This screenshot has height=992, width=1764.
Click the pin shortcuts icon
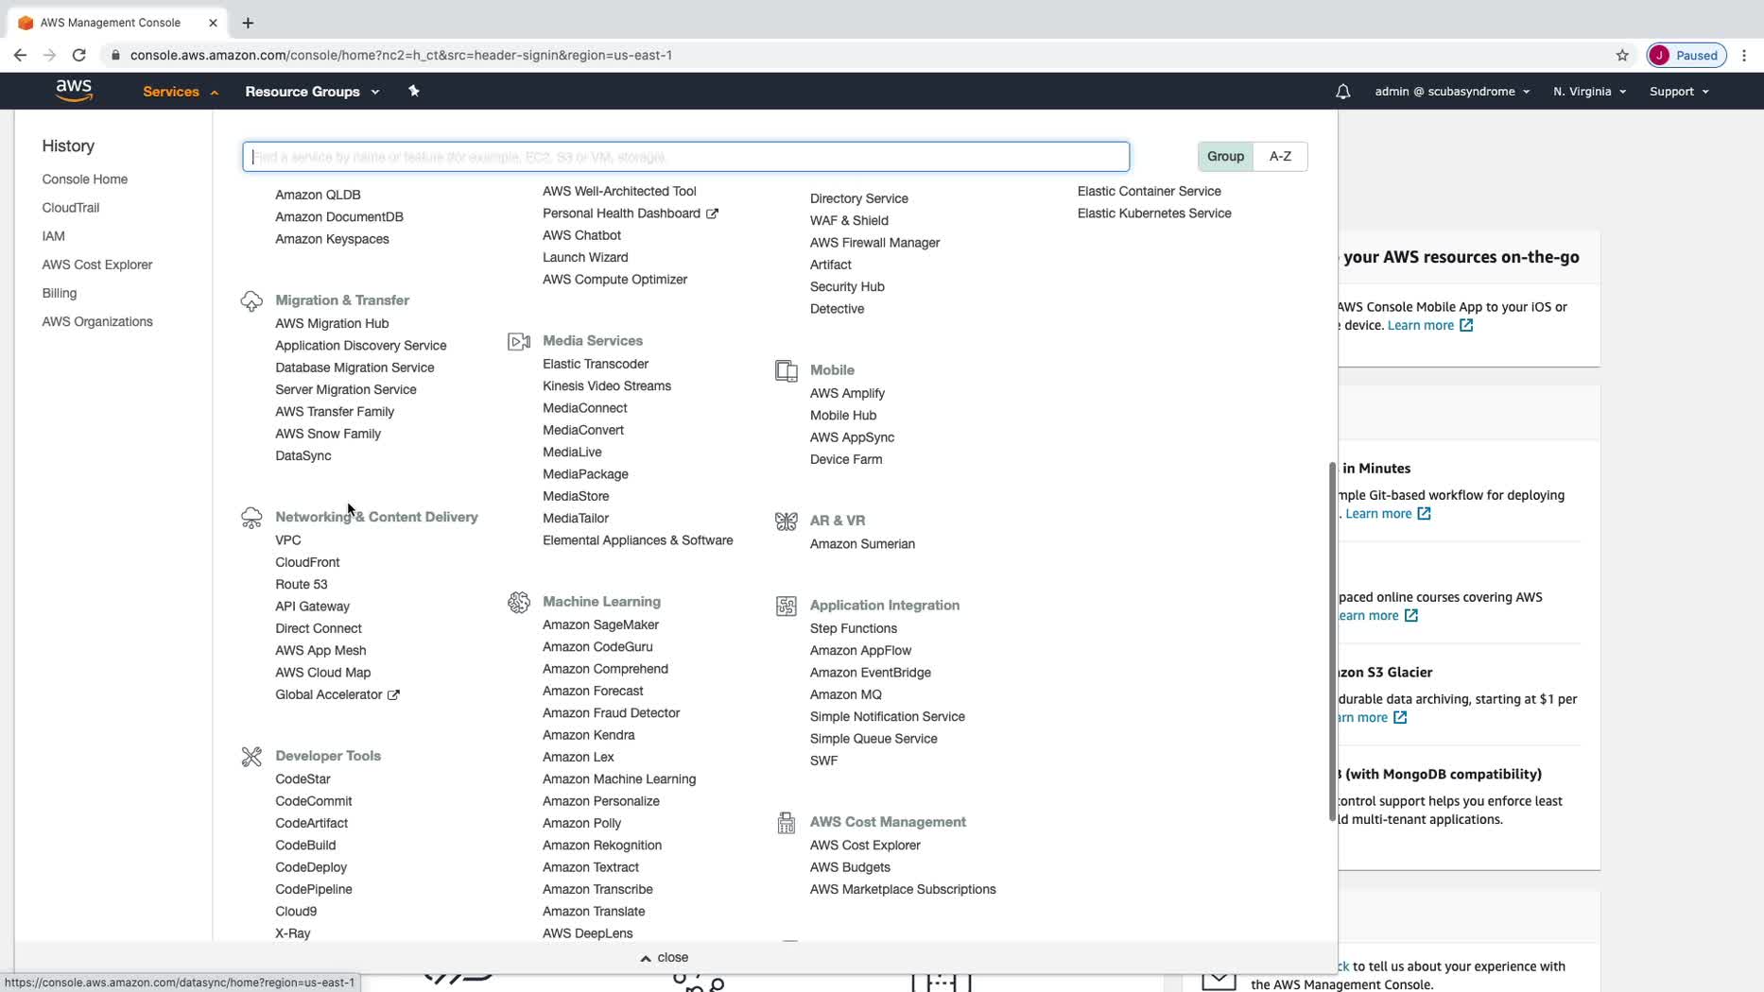coord(413,91)
